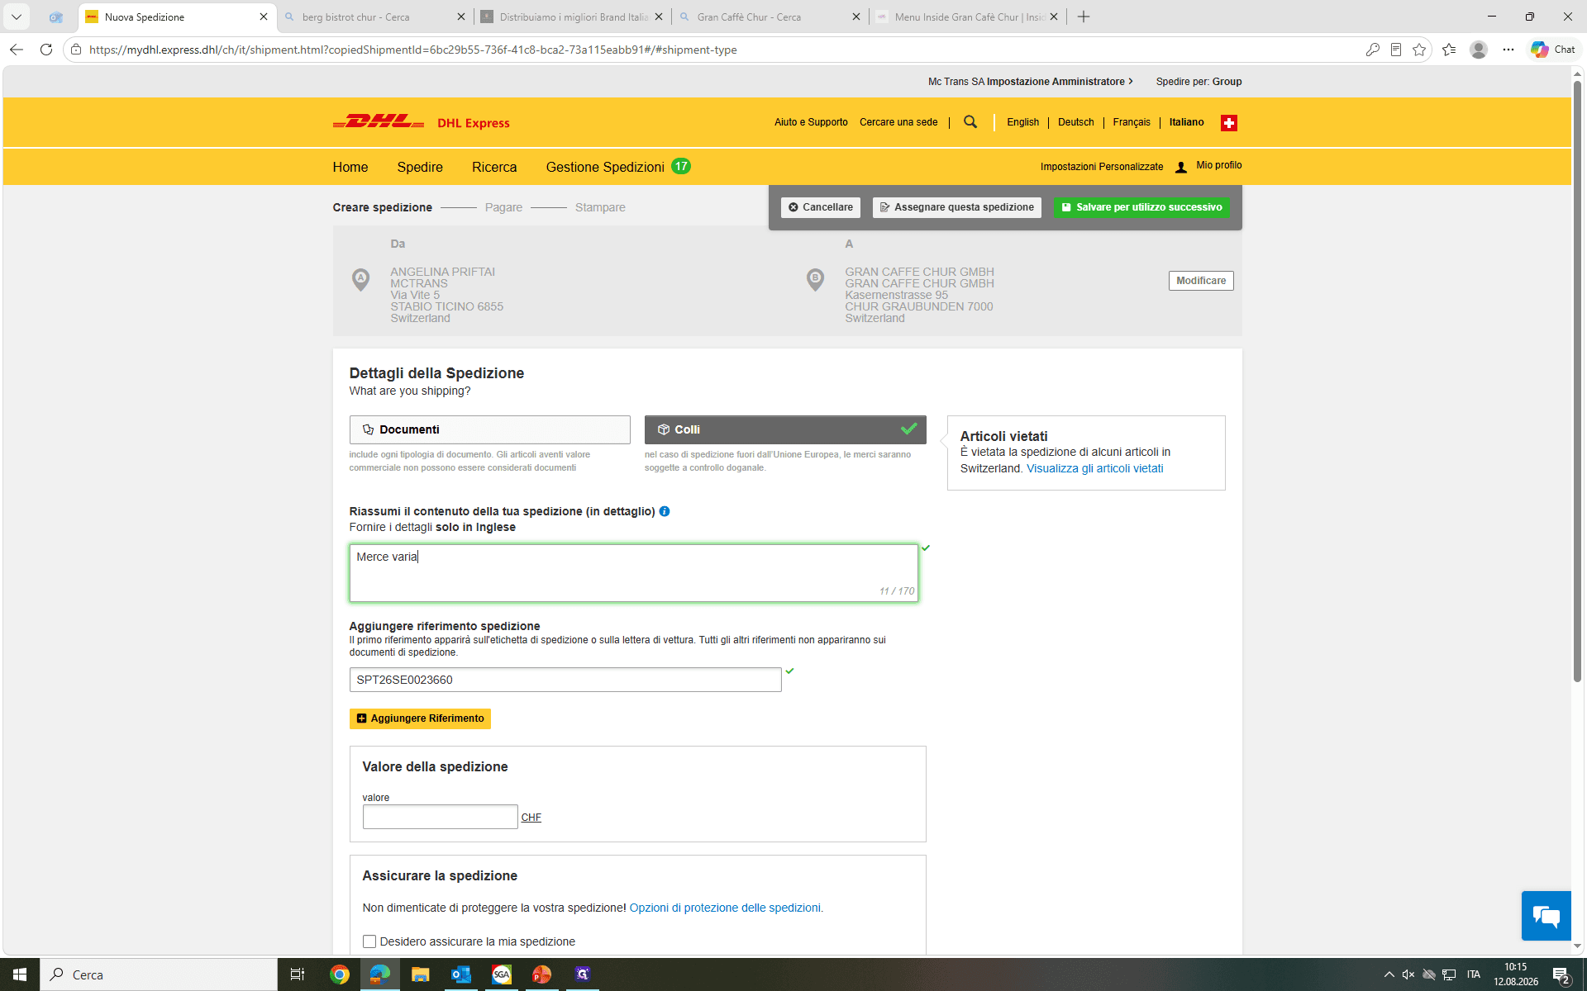Select the Documenti shipment type

pyautogui.click(x=489, y=429)
